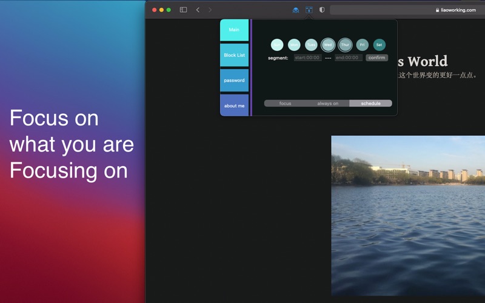Go back with the back arrow

[x=198, y=10]
